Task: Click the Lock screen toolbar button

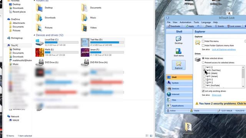Action: [x=234, y=26]
